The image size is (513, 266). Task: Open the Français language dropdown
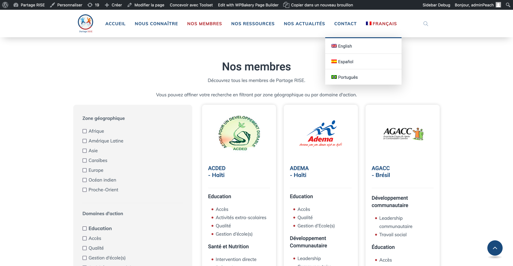(381, 24)
